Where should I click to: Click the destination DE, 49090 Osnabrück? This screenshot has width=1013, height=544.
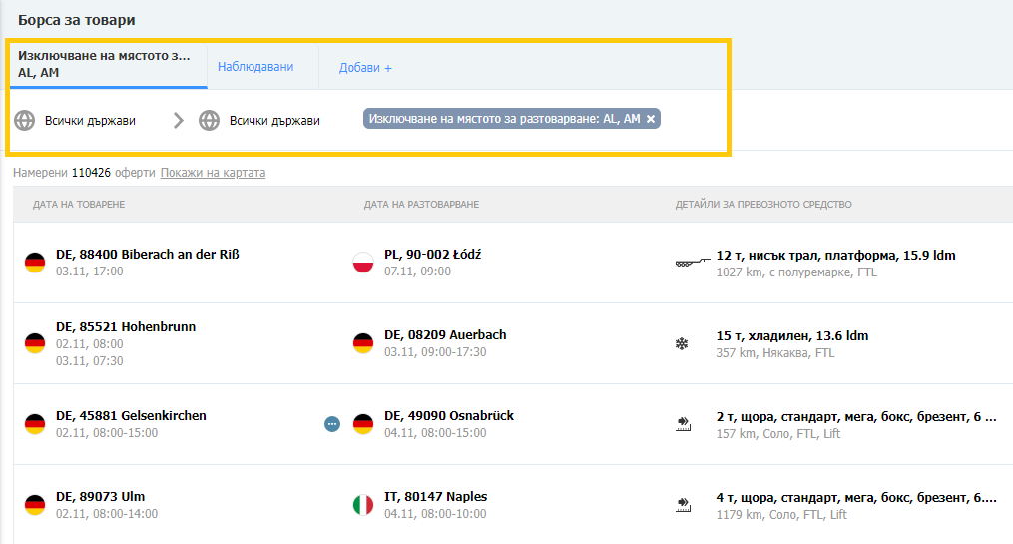click(x=449, y=416)
